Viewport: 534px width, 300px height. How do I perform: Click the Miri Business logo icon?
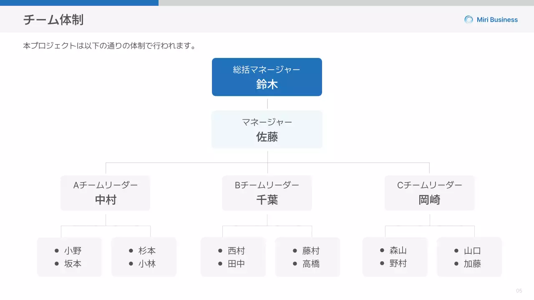[x=468, y=19]
